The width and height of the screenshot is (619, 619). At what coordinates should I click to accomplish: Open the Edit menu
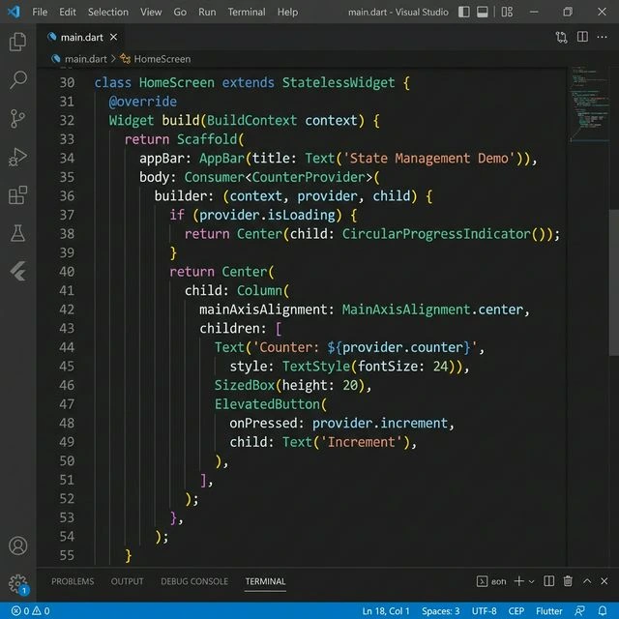pyautogui.click(x=68, y=13)
